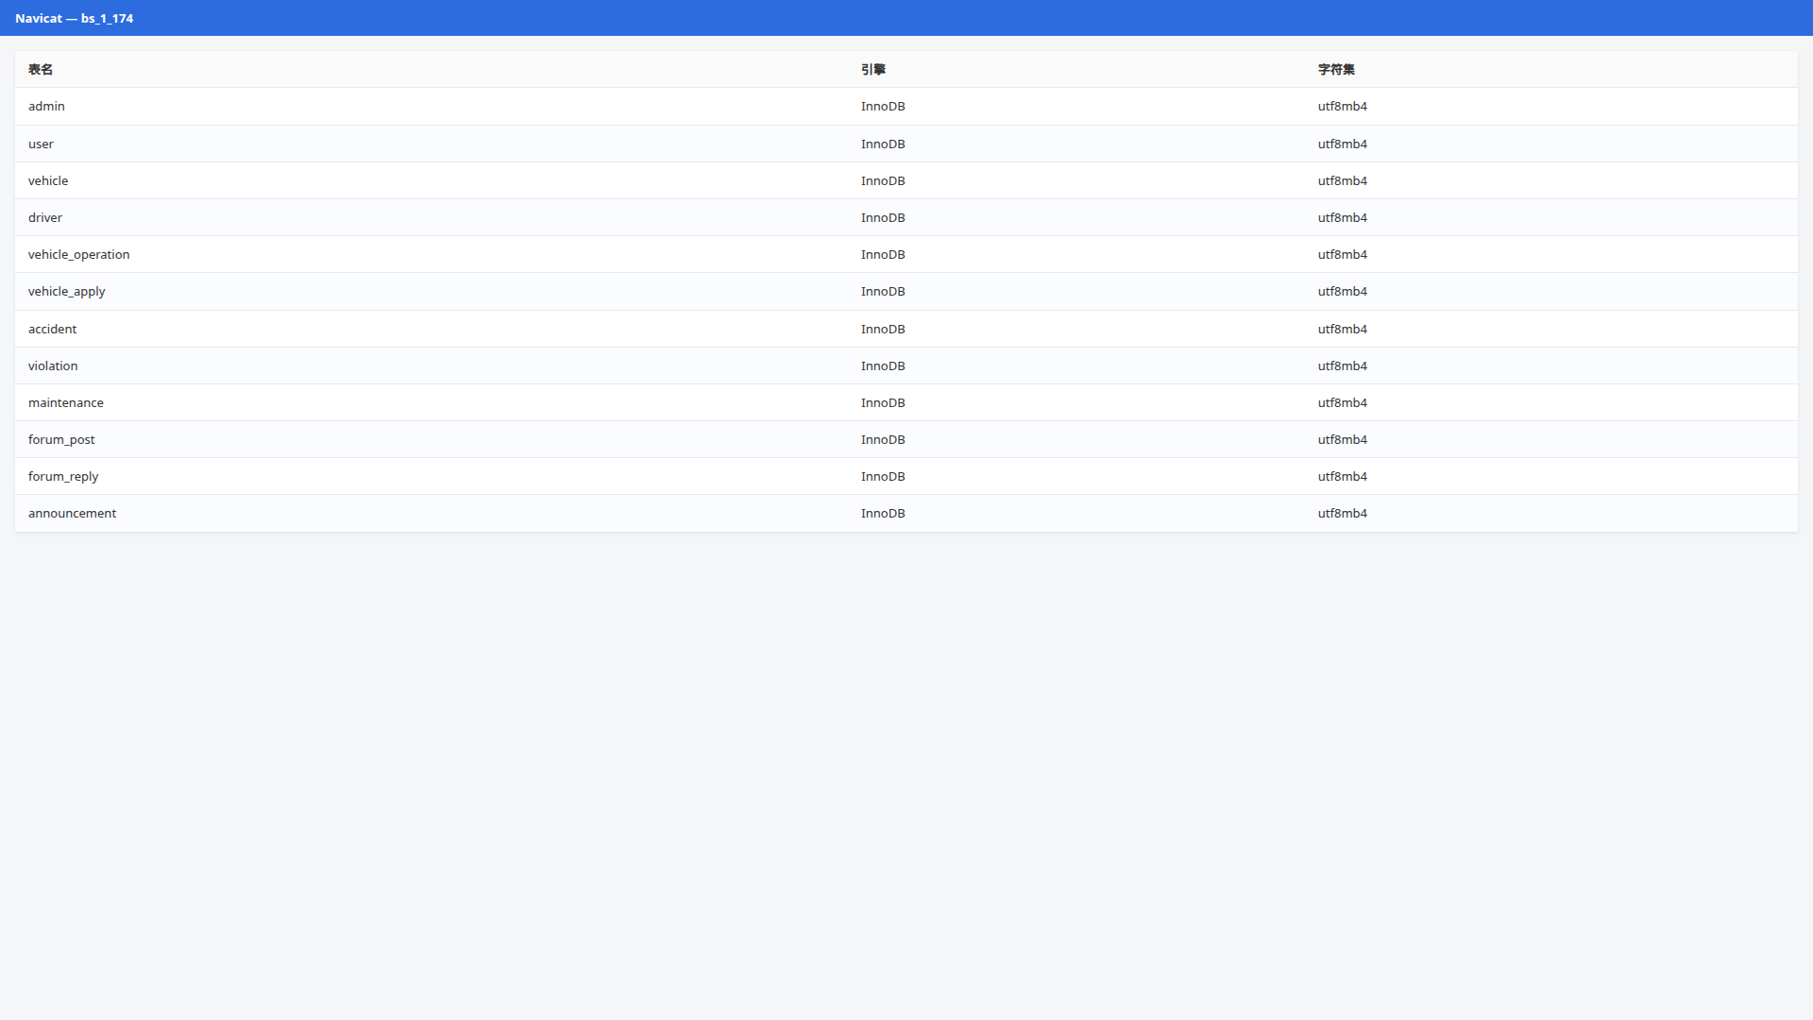Click InnoDB engine in vehicle_apply row
Viewport: 1813px width, 1020px height.
[x=883, y=292]
